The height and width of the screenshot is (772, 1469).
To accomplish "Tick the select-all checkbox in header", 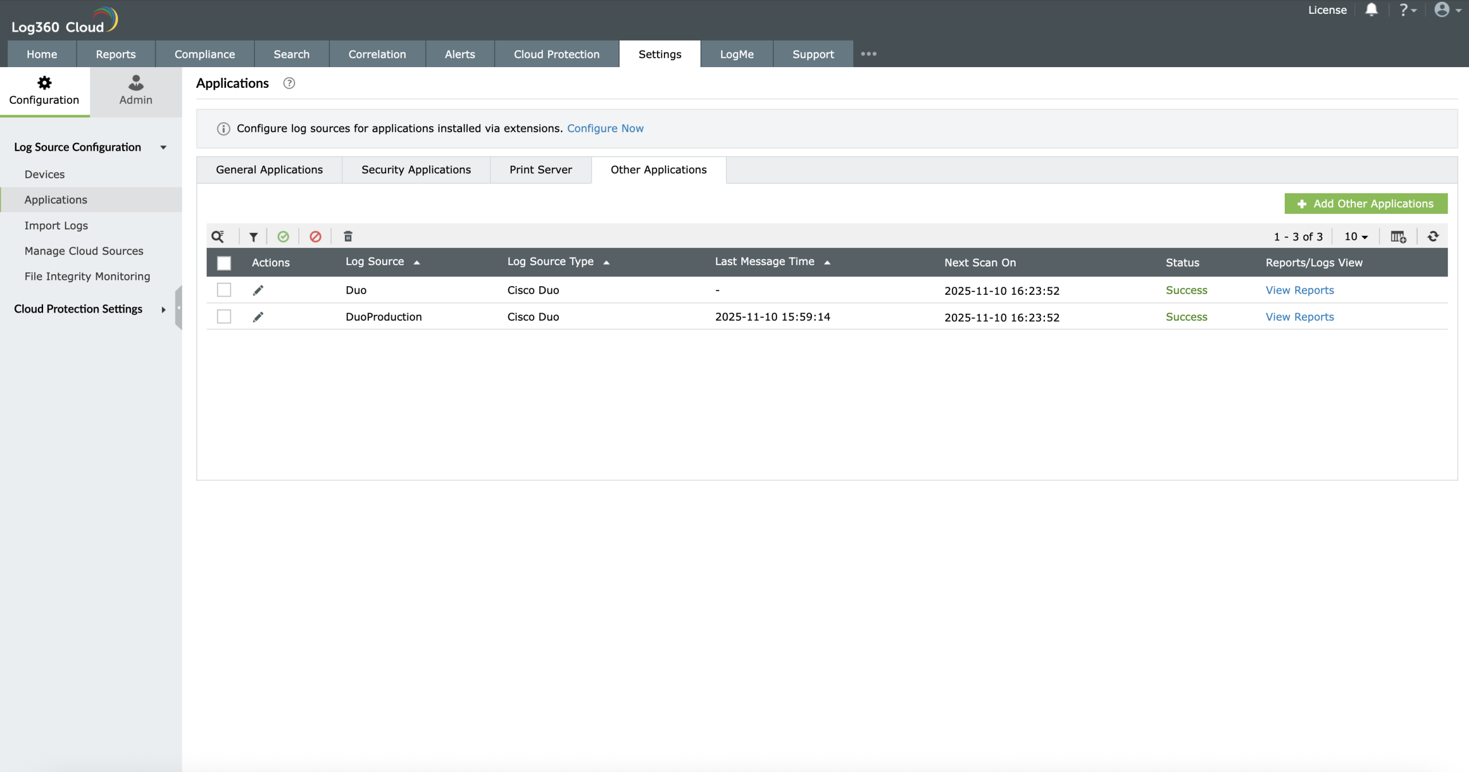I will pyautogui.click(x=224, y=263).
